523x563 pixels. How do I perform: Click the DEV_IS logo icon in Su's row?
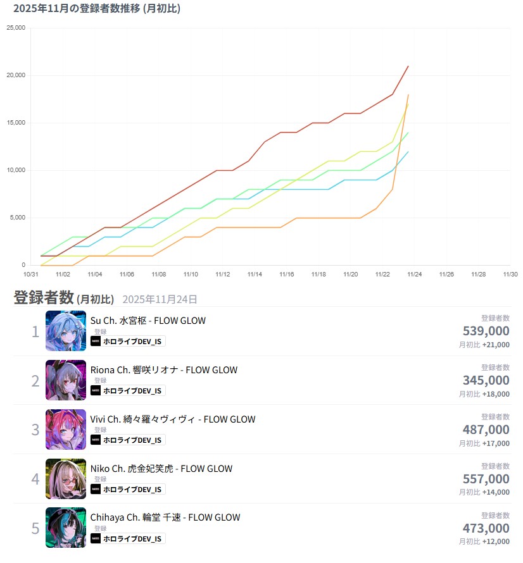click(x=96, y=341)
